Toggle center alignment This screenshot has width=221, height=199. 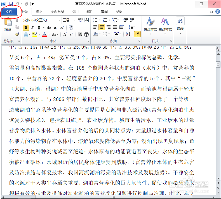102,27
